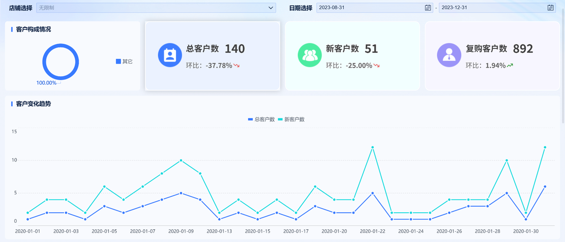565x242 pixels.
Task: Click the 100.00% donut label
Action: (46, 83)
